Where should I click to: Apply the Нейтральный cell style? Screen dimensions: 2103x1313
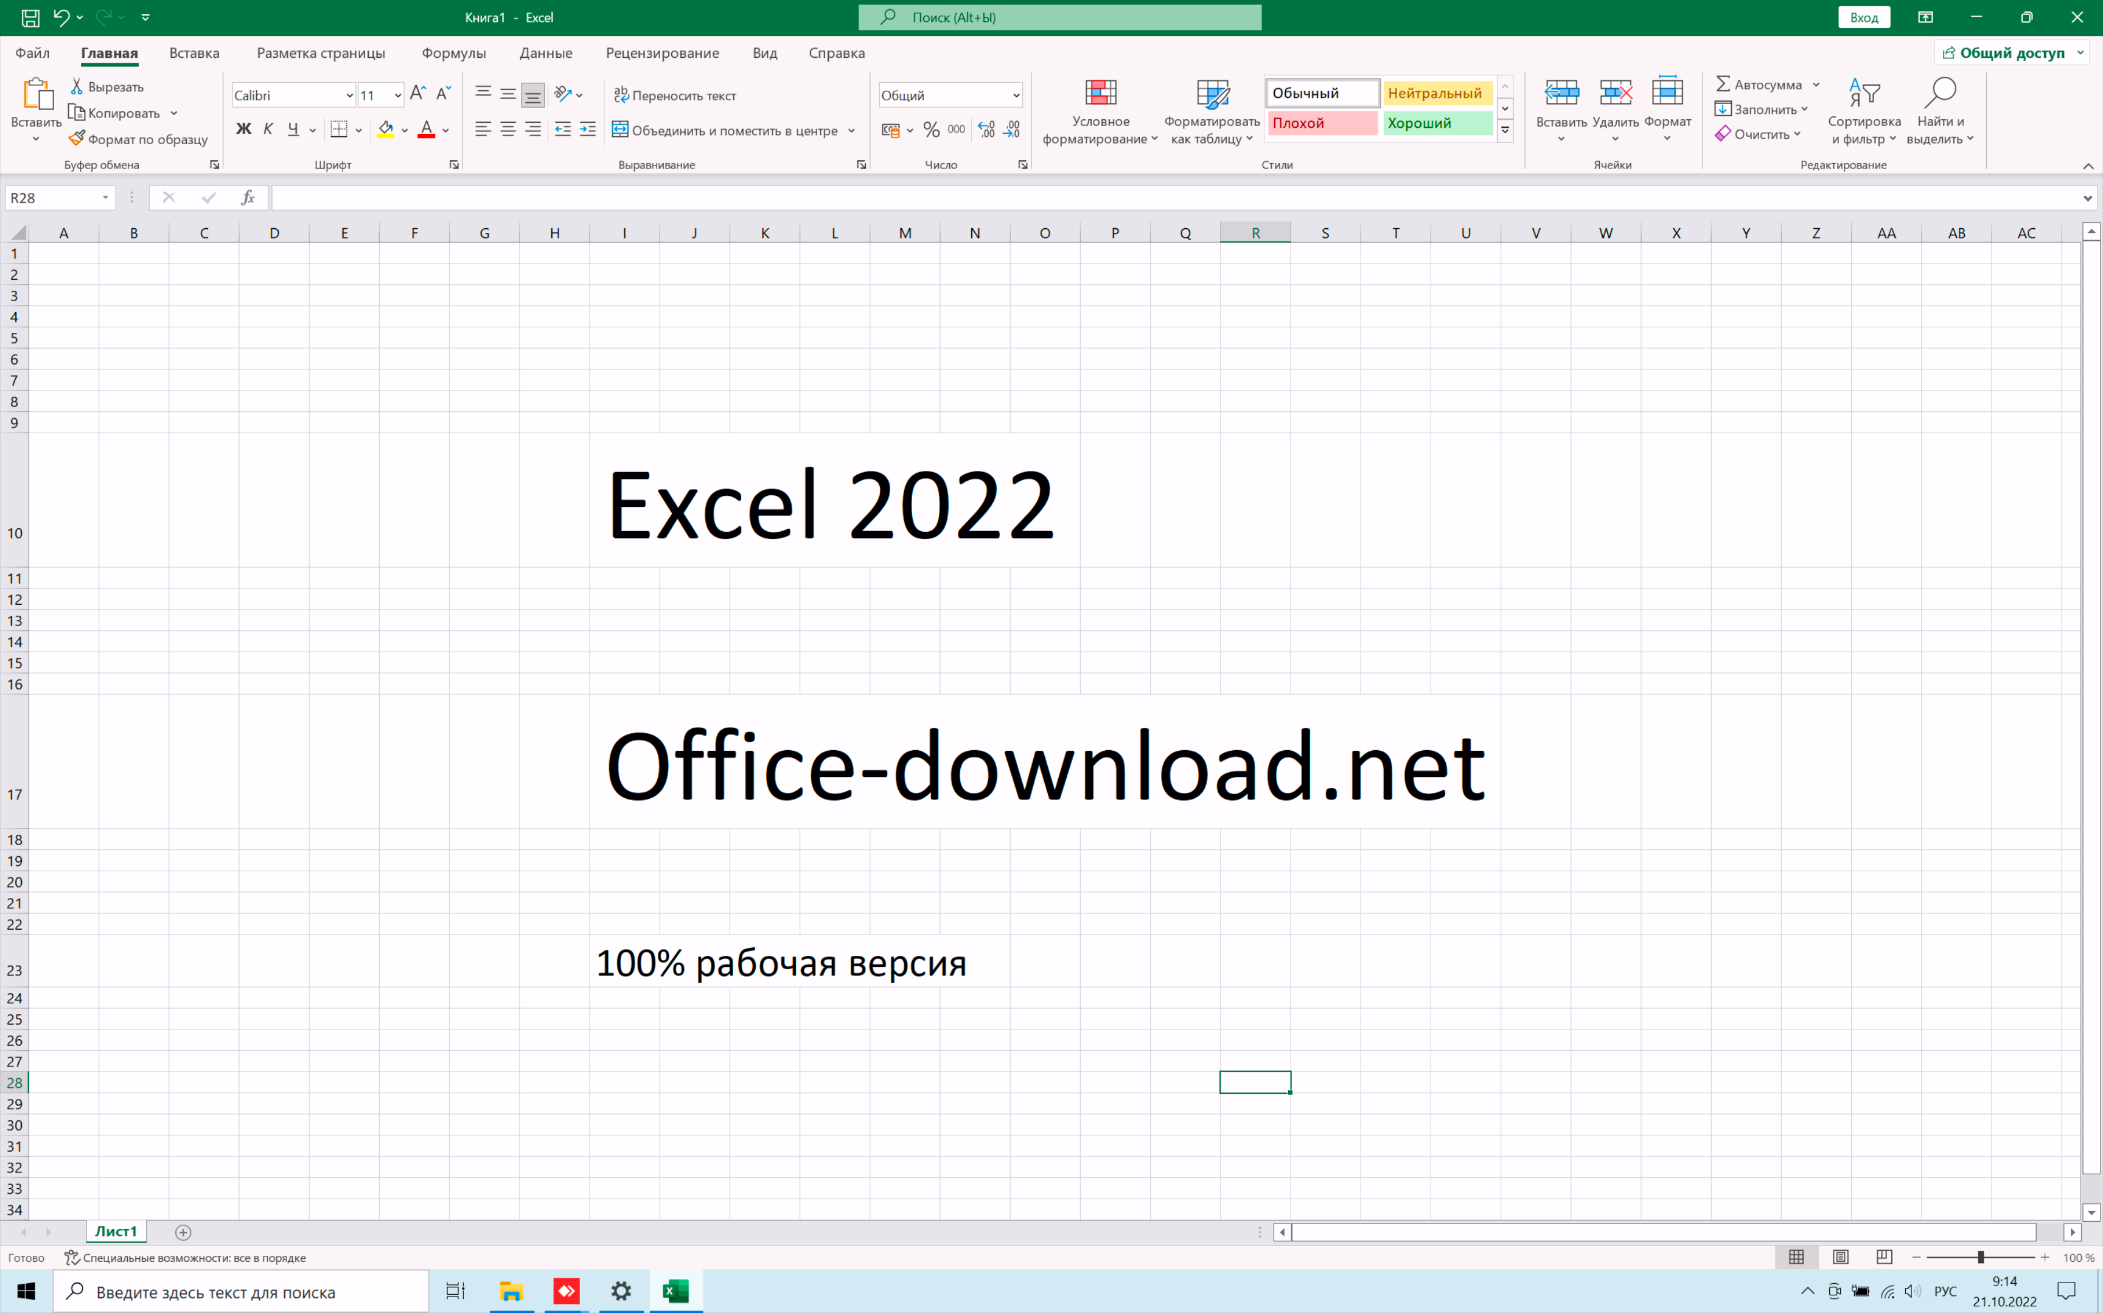(1437, 93)
